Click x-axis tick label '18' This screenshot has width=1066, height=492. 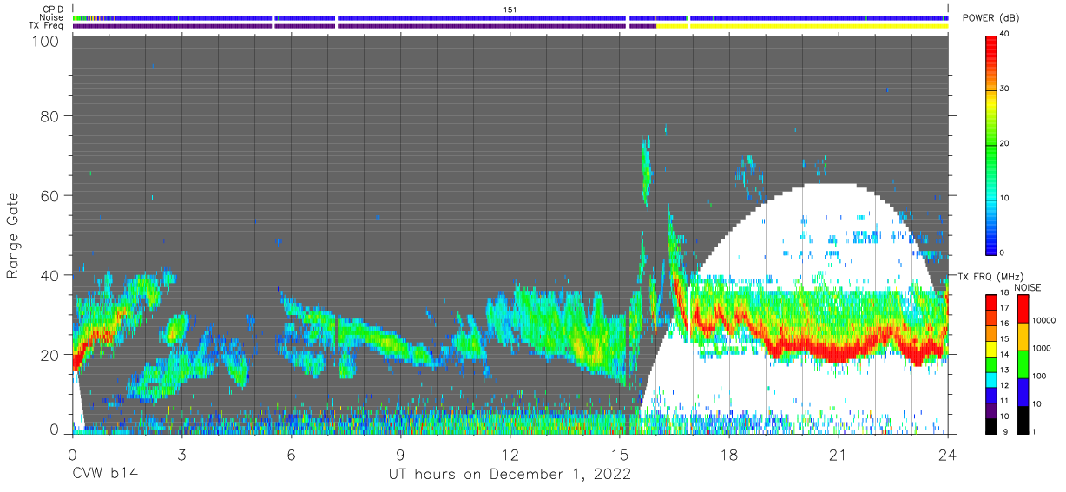click(728, 455)
